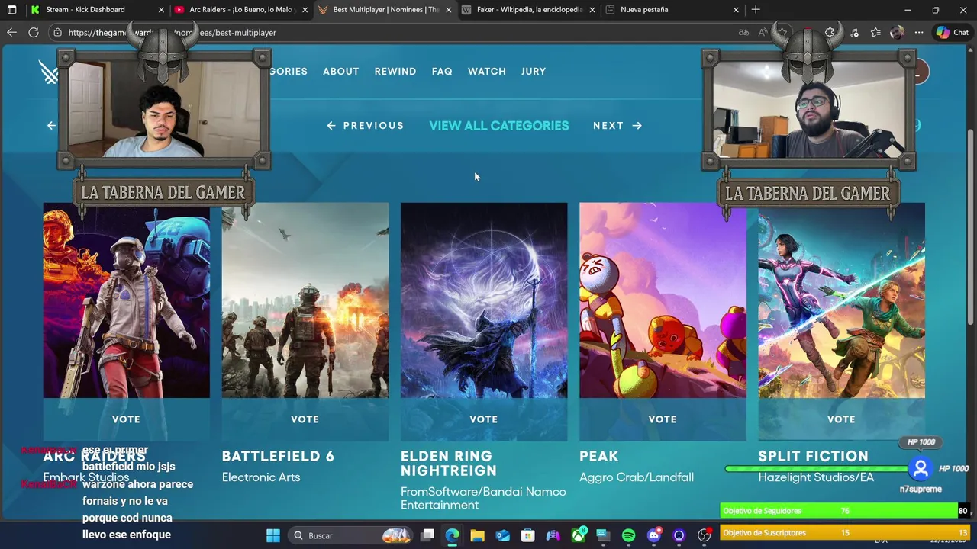The height and width of the screenshot is (549, 977).
Task: Open REWIND in site navigation
Action: (x=395, y=71)
